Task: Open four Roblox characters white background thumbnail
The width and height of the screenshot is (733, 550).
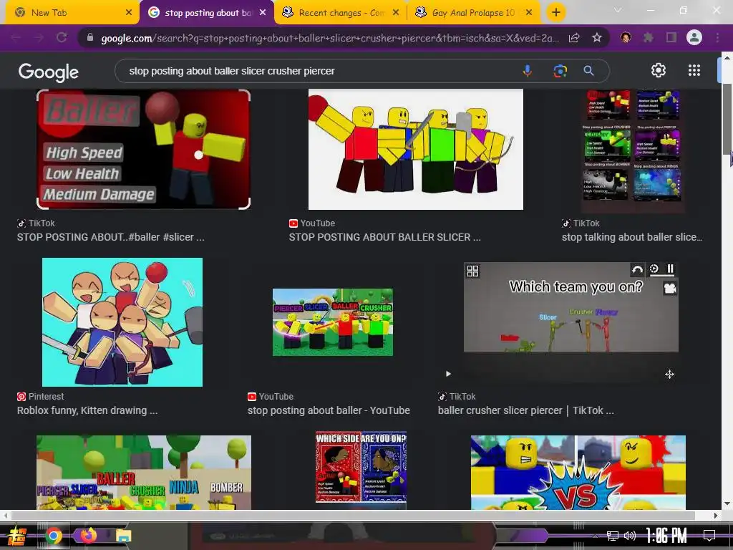Action: pos(416,149)
